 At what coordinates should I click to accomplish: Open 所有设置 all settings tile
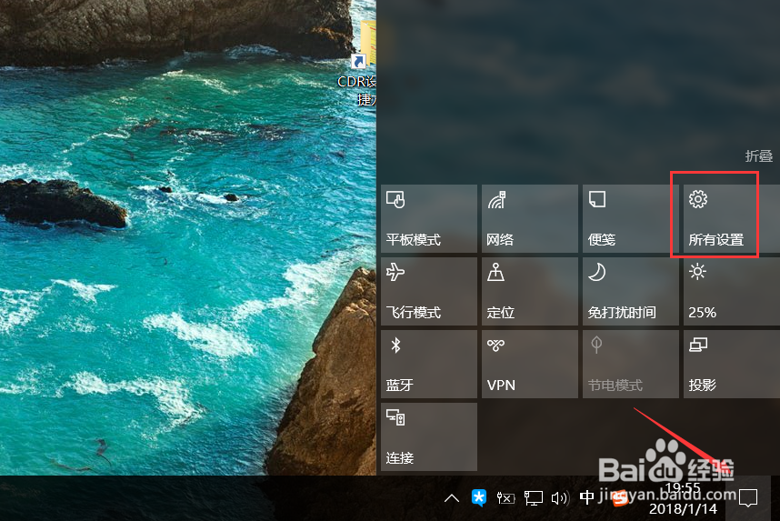pyautogui.click(x=732, y=219)
